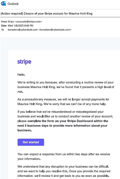Screen dimensions: 120x179
Task: Click the Stripe sender name in From
Action: (x=11, y=21)
